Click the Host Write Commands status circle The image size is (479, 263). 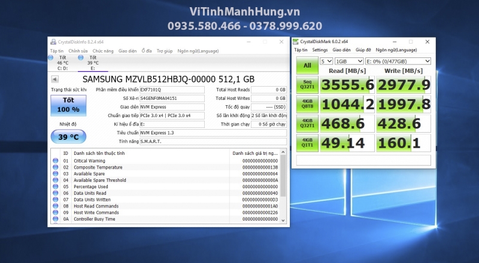[x=55, y=212]
